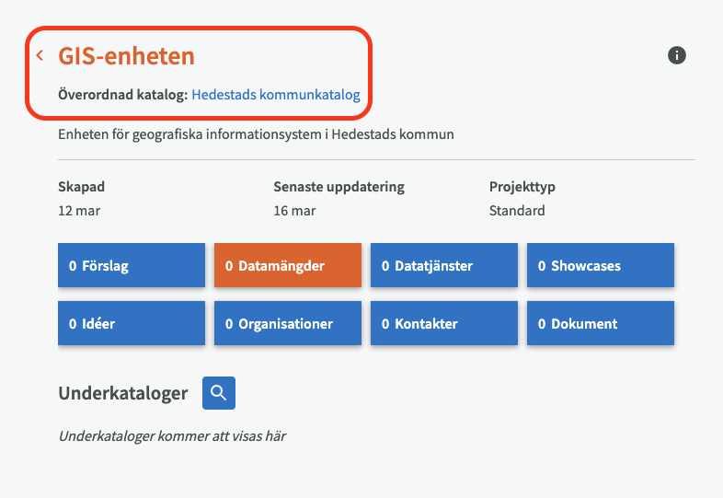Go back using the chevron beside GIS-enheten
The width and height of the screenshot is (723, 498).
[x=40, y=56]
